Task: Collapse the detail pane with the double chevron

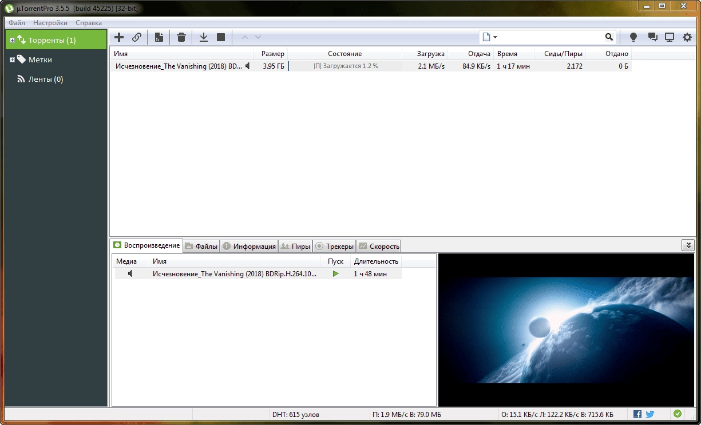Action: point(688,245)
